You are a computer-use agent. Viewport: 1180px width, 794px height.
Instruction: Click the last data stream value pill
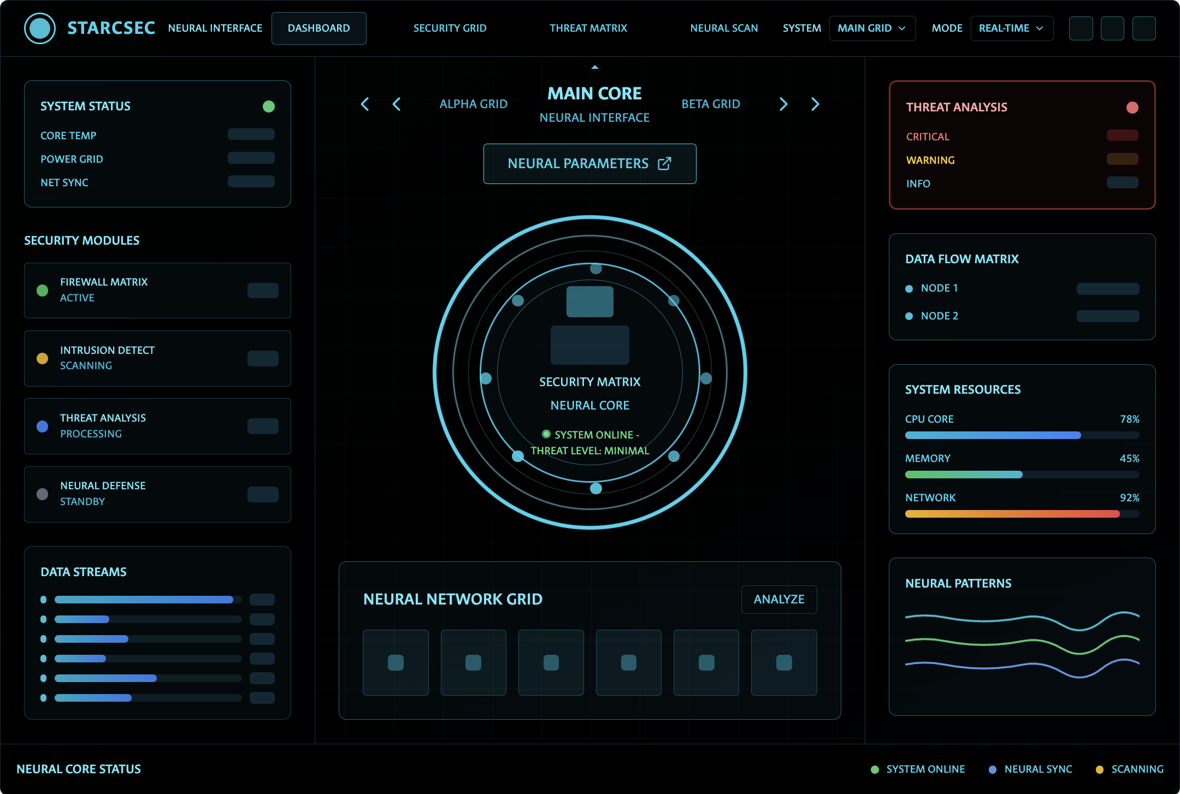[x=262, y=698]
